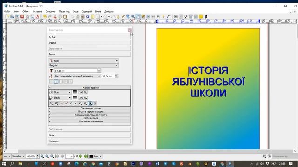This screenshot has width=298, height=167.
Task: Open the Blue text stroke color dropdown
Action: pos(62,92)
